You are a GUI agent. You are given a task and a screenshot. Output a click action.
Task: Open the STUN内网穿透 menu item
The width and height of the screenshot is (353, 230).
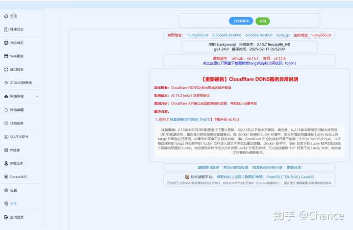(22, 83)
